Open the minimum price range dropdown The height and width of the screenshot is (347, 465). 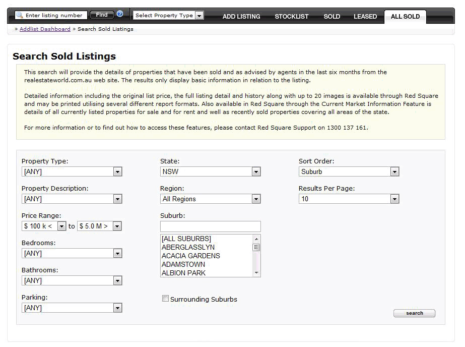point(44,226)
